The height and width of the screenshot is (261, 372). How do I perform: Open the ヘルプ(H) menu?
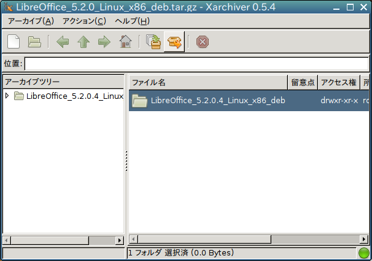[x=132, y=21]
